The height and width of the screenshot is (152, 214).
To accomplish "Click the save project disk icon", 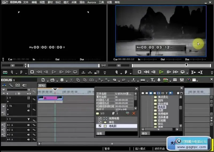I will click(62, 80).
